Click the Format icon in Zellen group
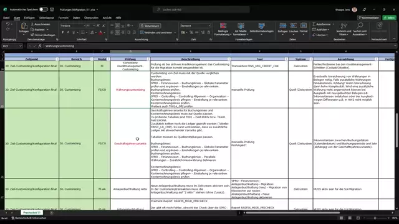Screen dimensions: 399x224 tap(304, 26)
